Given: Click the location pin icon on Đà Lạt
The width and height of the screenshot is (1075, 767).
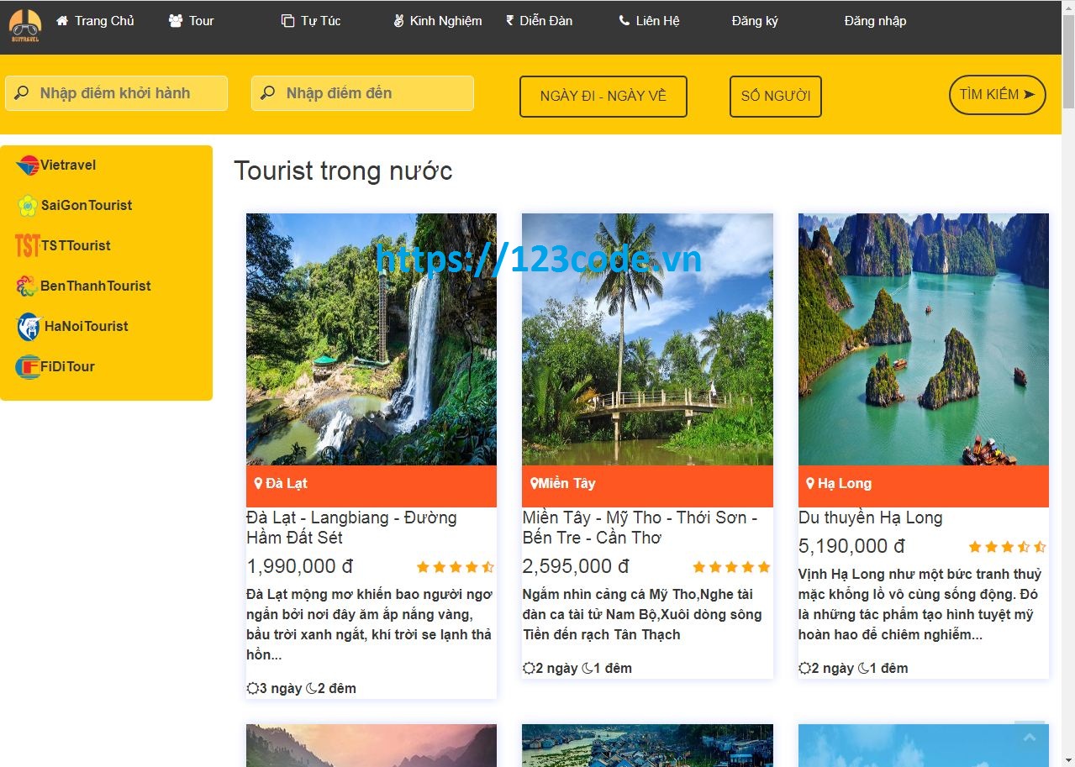Looking at the screenshot, I should coord(257,482).
